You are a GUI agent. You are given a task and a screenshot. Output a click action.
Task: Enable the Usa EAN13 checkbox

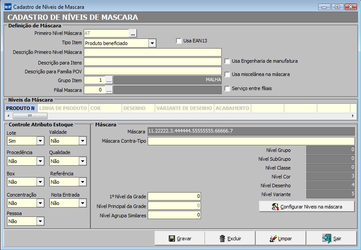click(x=179, y=41)
